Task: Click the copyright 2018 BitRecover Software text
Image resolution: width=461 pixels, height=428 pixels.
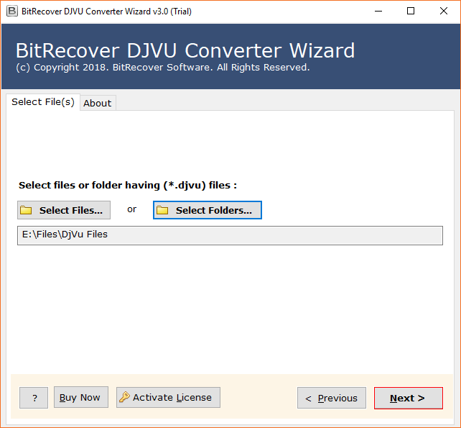Action: pyautogui.click(x=163, y=68)
